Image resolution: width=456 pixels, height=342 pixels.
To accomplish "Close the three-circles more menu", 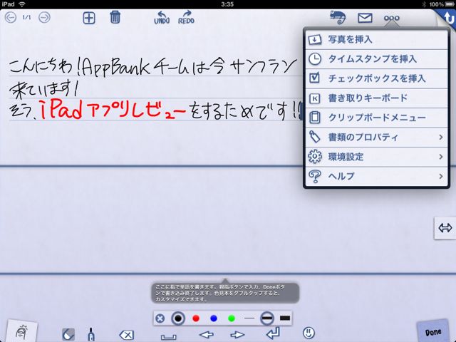I will coord(391,18).
